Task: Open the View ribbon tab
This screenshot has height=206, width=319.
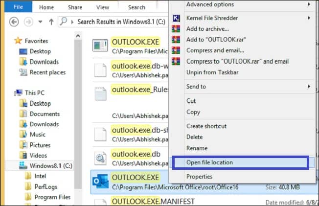Action: [x=103, y=7]
